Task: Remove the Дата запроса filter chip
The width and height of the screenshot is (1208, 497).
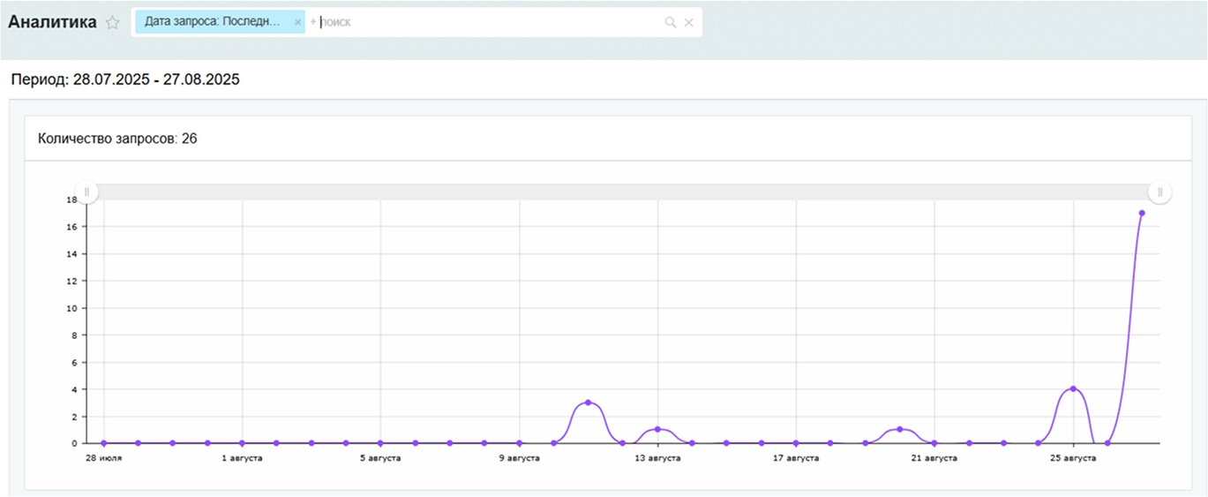Action: (x=297, y=22)
